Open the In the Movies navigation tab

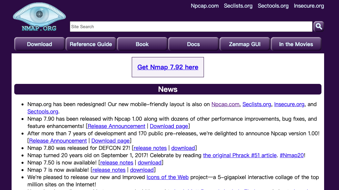tap(296, 44)
